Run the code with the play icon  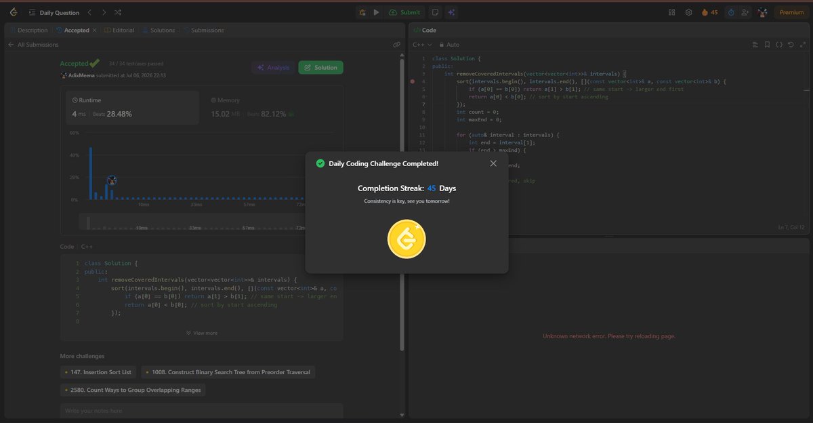point(376,12)
